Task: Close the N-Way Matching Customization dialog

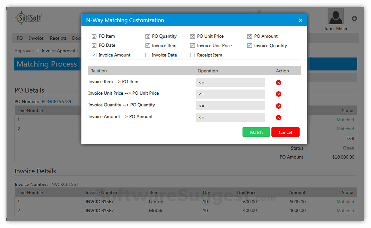Action: click(300, 20)
